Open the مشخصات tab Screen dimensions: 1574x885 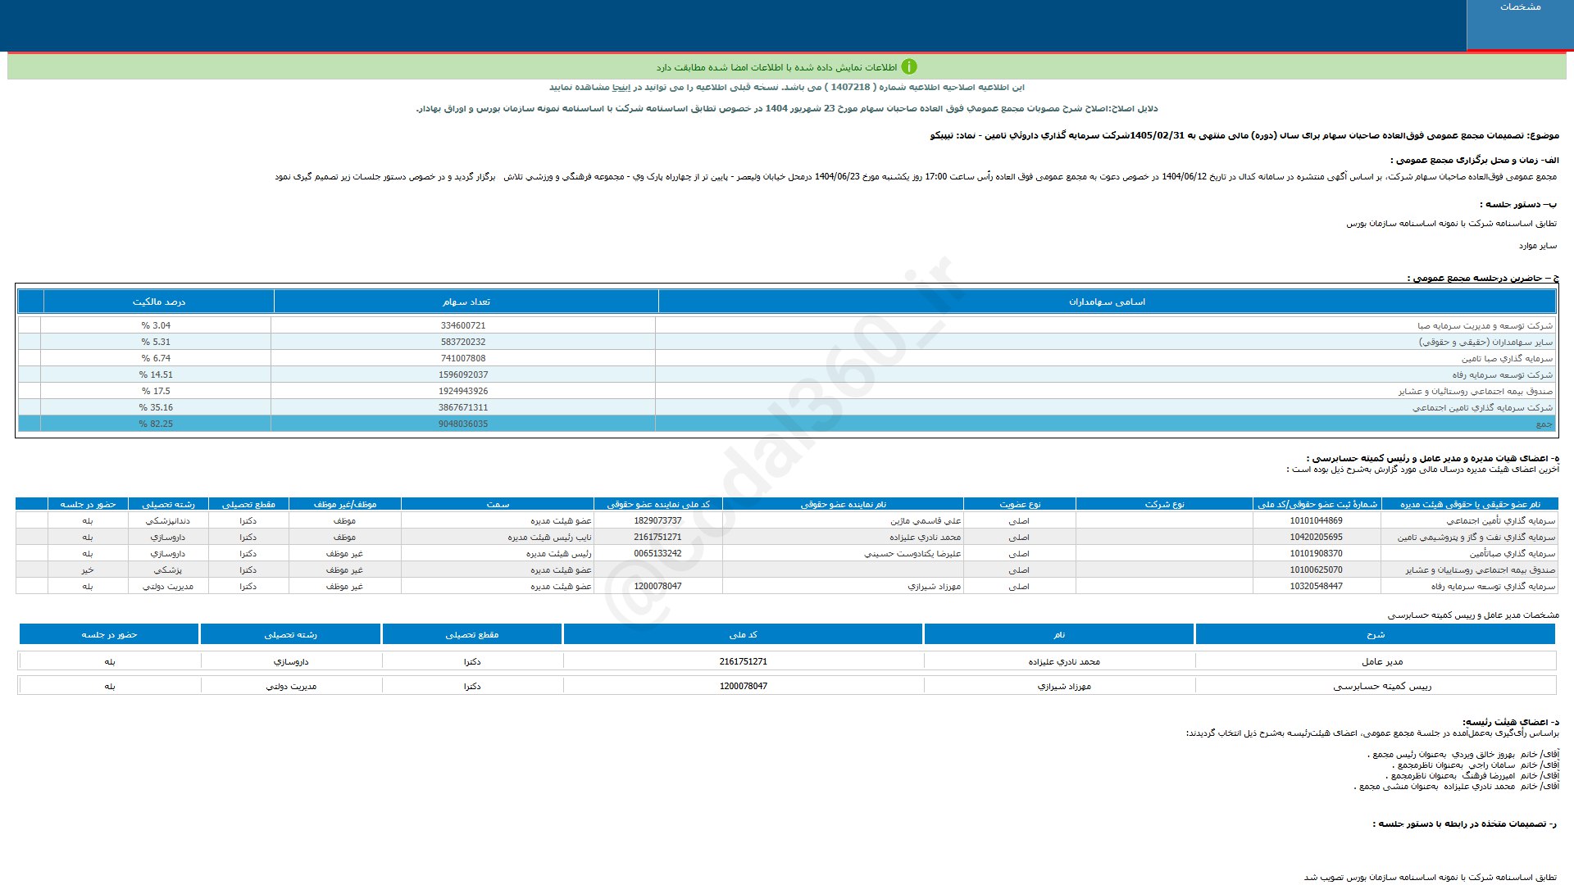[1520, 7]
